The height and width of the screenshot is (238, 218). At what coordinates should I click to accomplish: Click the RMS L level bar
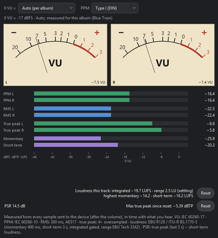(x=111, y=108)
